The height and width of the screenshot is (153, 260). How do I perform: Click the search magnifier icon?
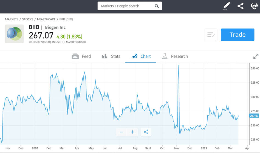[x=157, y=6]
